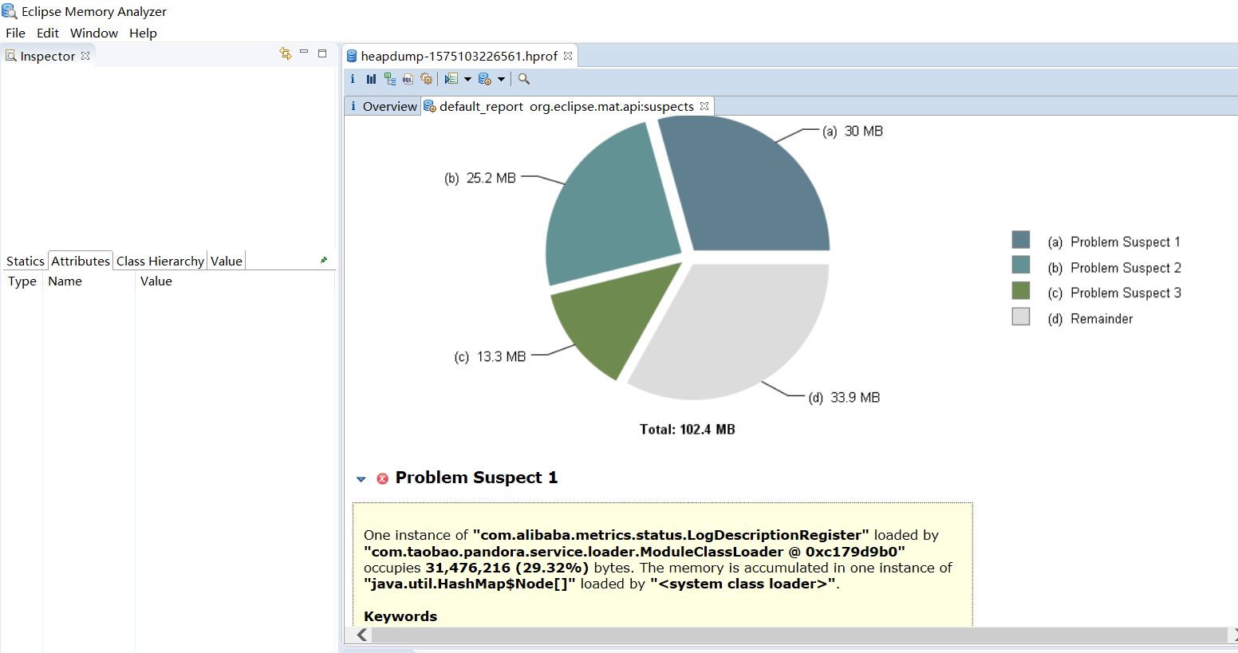The height and width of the screenshot is (653, 1238).
Task: Open the thread overview gears icon
Action: [x=426, y=79]
